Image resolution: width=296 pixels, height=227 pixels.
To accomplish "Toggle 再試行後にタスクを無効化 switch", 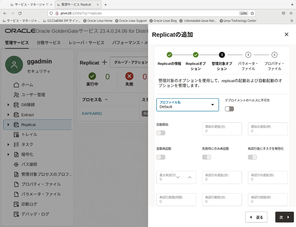I will click(253, 157).
